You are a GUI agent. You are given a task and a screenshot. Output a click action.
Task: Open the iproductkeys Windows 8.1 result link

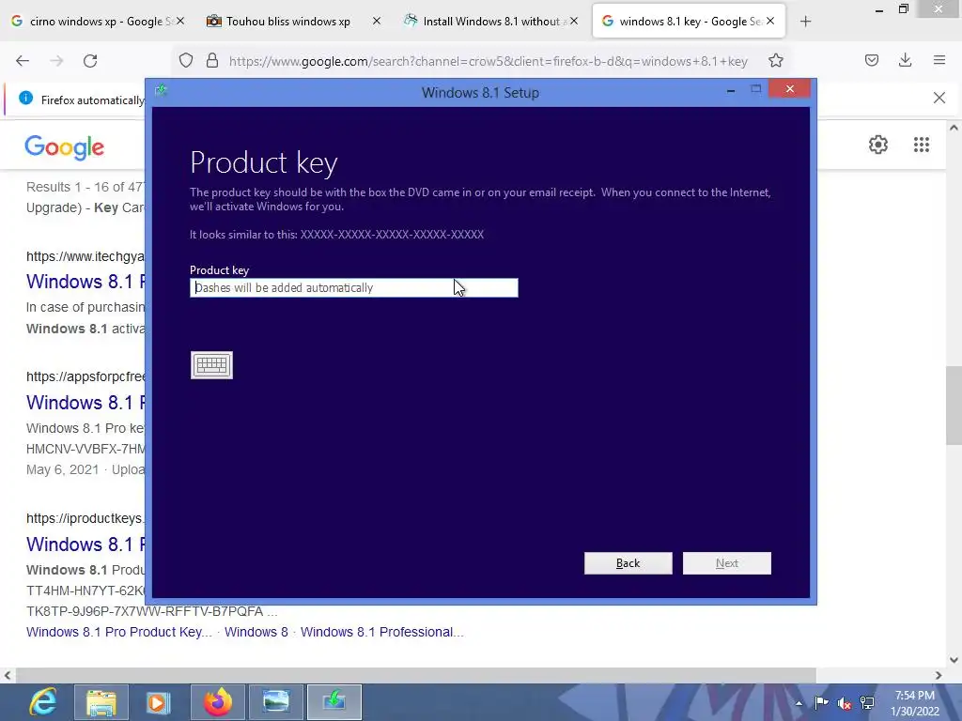85,545
